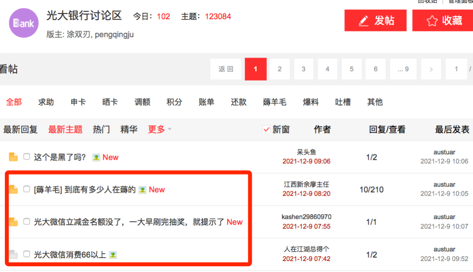The image size is (473, 272).
Task: Filter threads by 求助 category
Action: coord(46,102)
